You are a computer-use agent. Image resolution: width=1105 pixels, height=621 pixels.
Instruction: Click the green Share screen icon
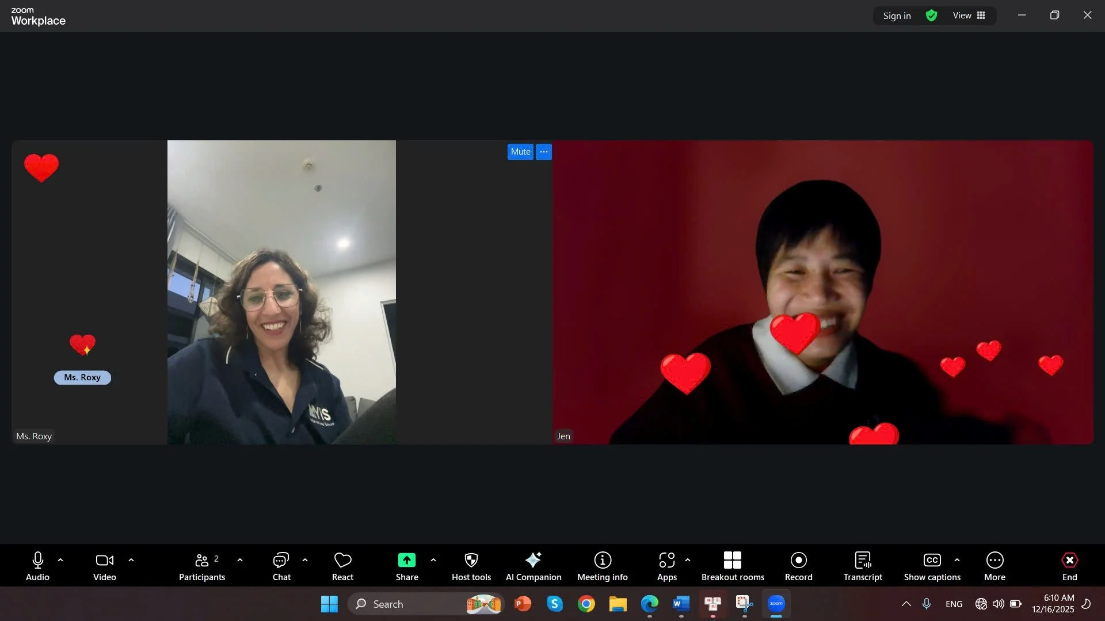coord(406,560)
